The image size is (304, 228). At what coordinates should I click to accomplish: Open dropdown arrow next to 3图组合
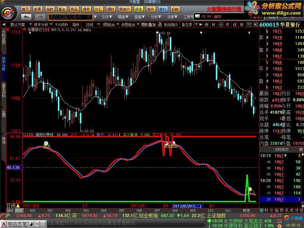(x=118, y=24)
